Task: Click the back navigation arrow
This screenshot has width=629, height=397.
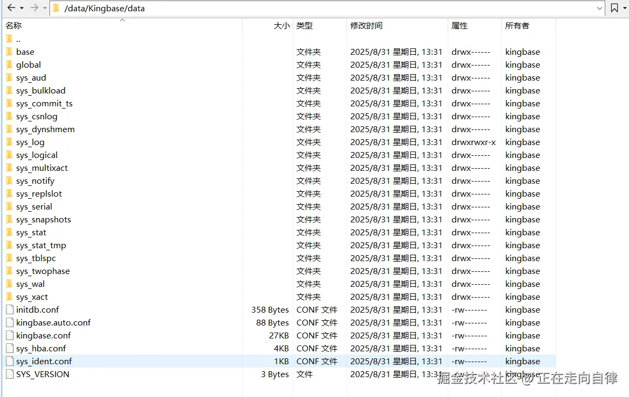Action: click(11, 8)
